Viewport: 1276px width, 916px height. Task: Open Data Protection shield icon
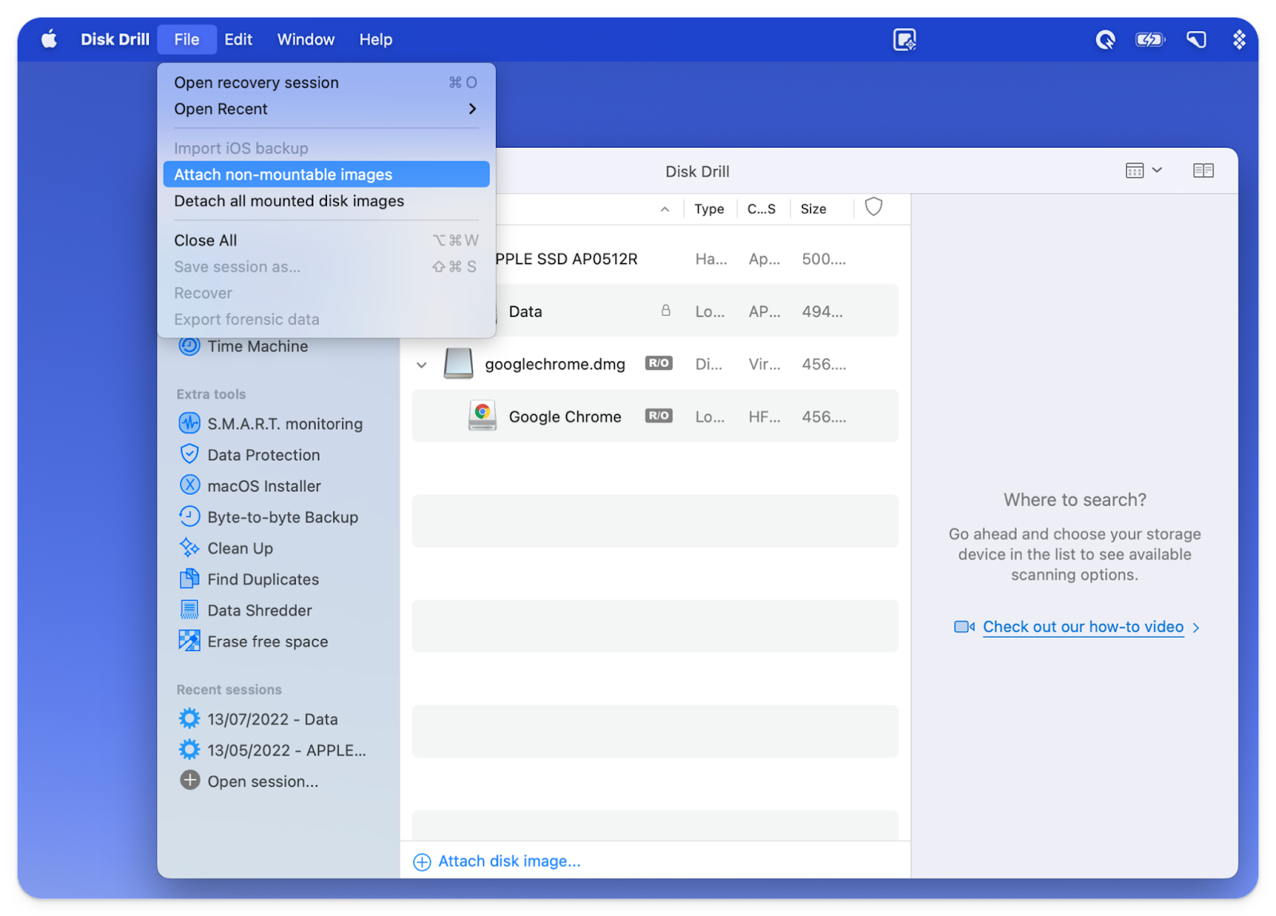(189, 454)
